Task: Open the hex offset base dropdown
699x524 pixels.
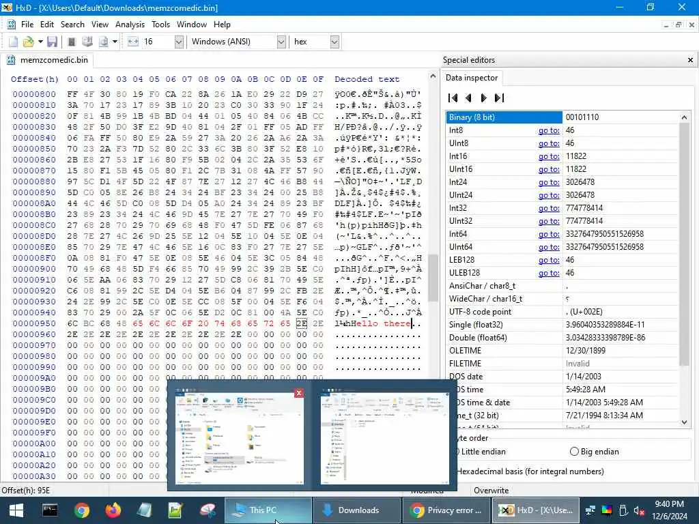Action: click(x=334, y=42)
